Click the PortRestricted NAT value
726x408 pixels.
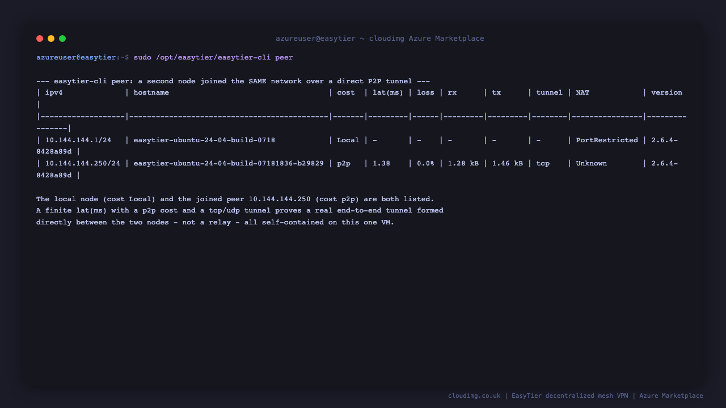[607, 140]
